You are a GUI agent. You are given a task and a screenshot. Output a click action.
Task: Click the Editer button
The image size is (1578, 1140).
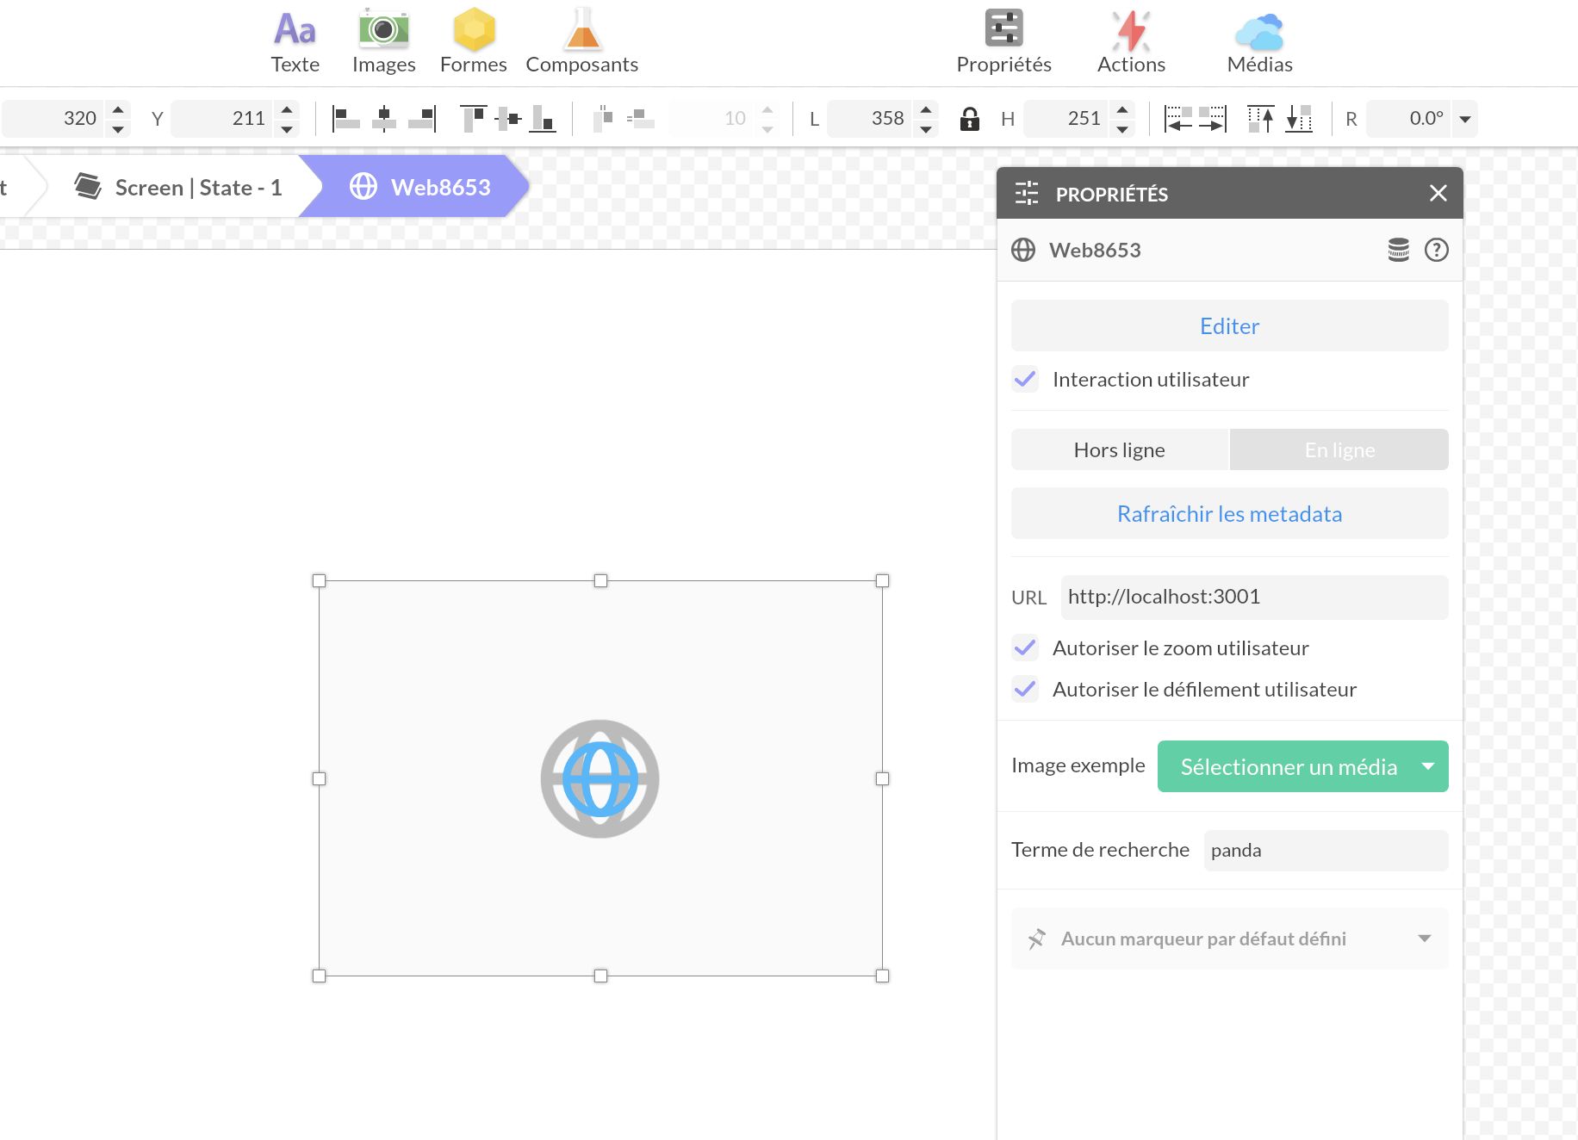1229,325
